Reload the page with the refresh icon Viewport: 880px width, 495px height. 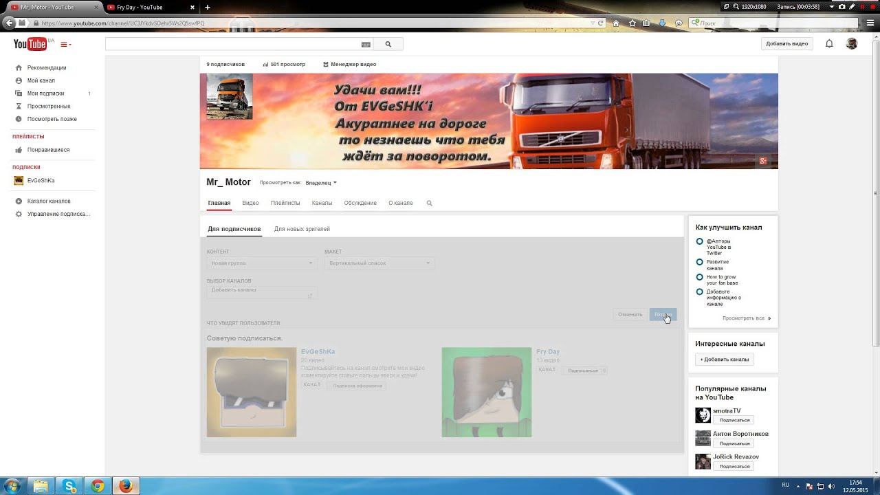coord(600,23)
